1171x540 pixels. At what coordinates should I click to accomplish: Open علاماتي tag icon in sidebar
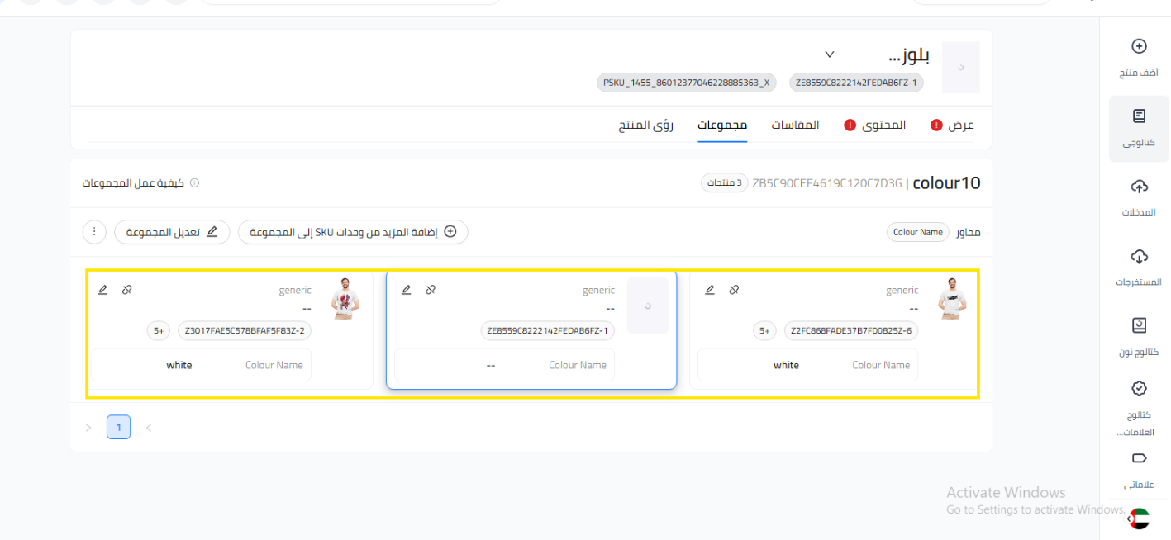[1138, 458]
